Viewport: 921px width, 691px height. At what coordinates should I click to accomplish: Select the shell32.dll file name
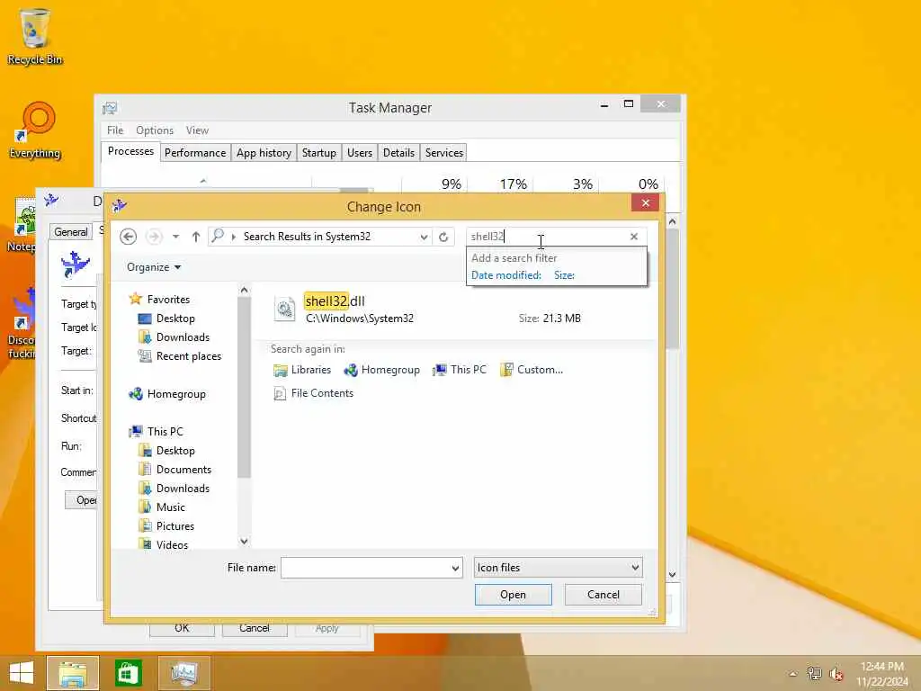click(335, 301)
